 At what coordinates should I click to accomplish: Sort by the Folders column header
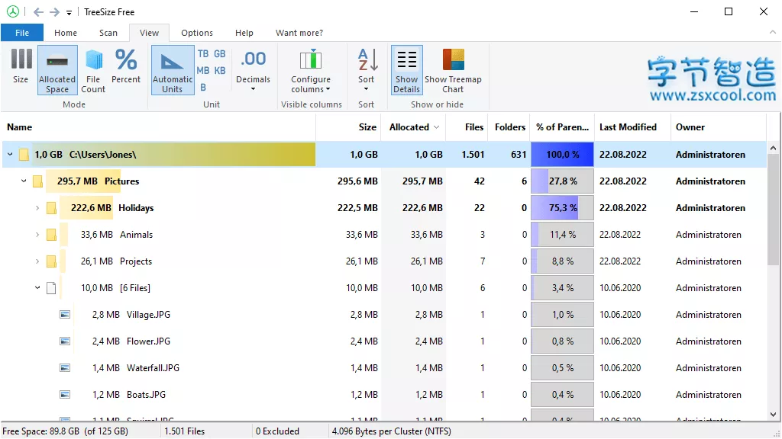[x=509, y=127]
